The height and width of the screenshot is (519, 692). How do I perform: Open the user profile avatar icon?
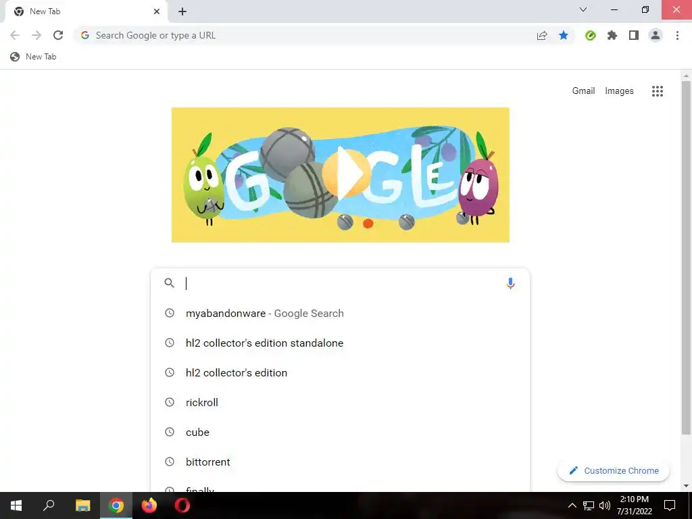coord(656,35)
